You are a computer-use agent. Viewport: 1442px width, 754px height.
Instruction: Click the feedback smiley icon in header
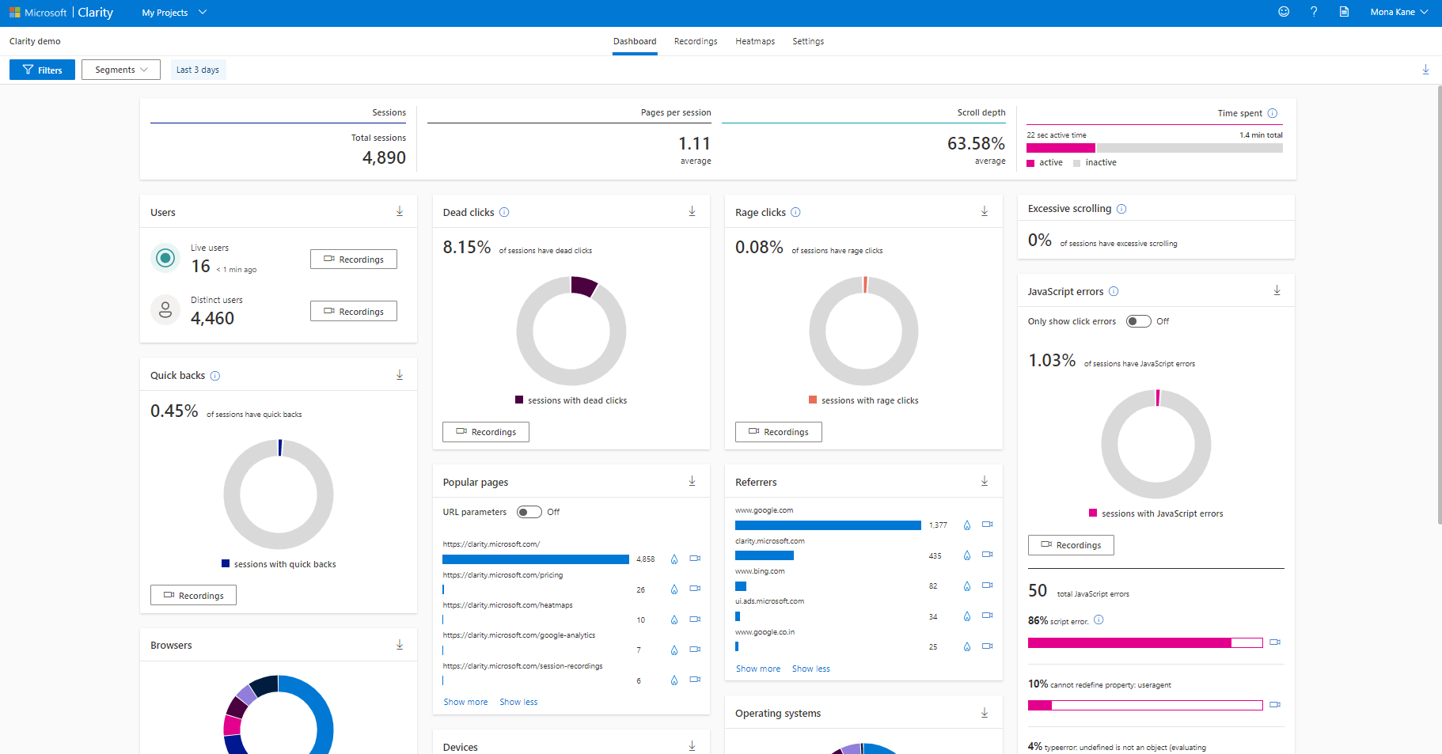[x=1284, y=12]
